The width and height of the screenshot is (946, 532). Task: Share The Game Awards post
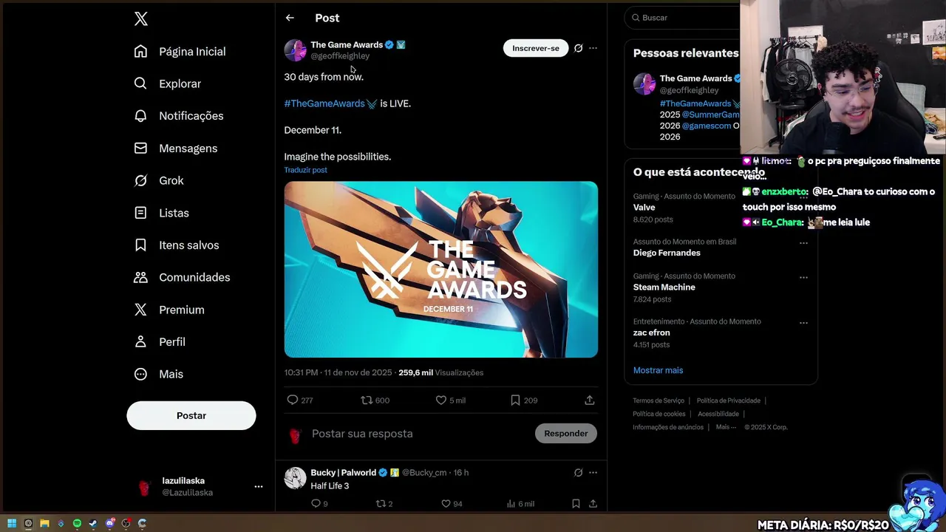[x=589, y=400]
